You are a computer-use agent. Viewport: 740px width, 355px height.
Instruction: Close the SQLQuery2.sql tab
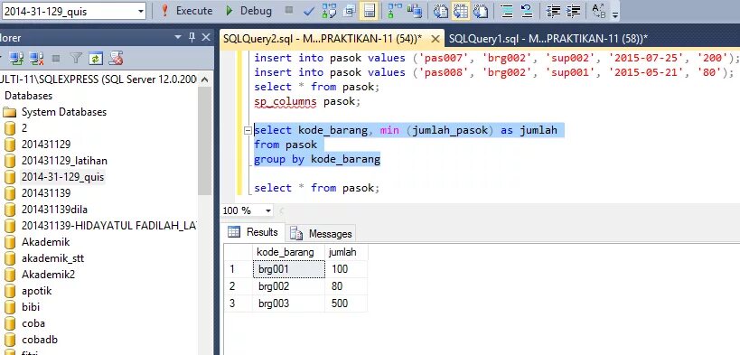pos(436,39)
